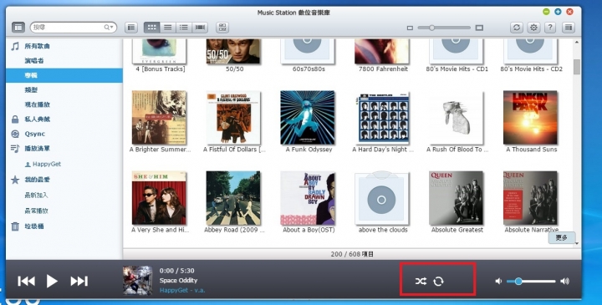Adjust the volume slider handle

click(518, 282)
